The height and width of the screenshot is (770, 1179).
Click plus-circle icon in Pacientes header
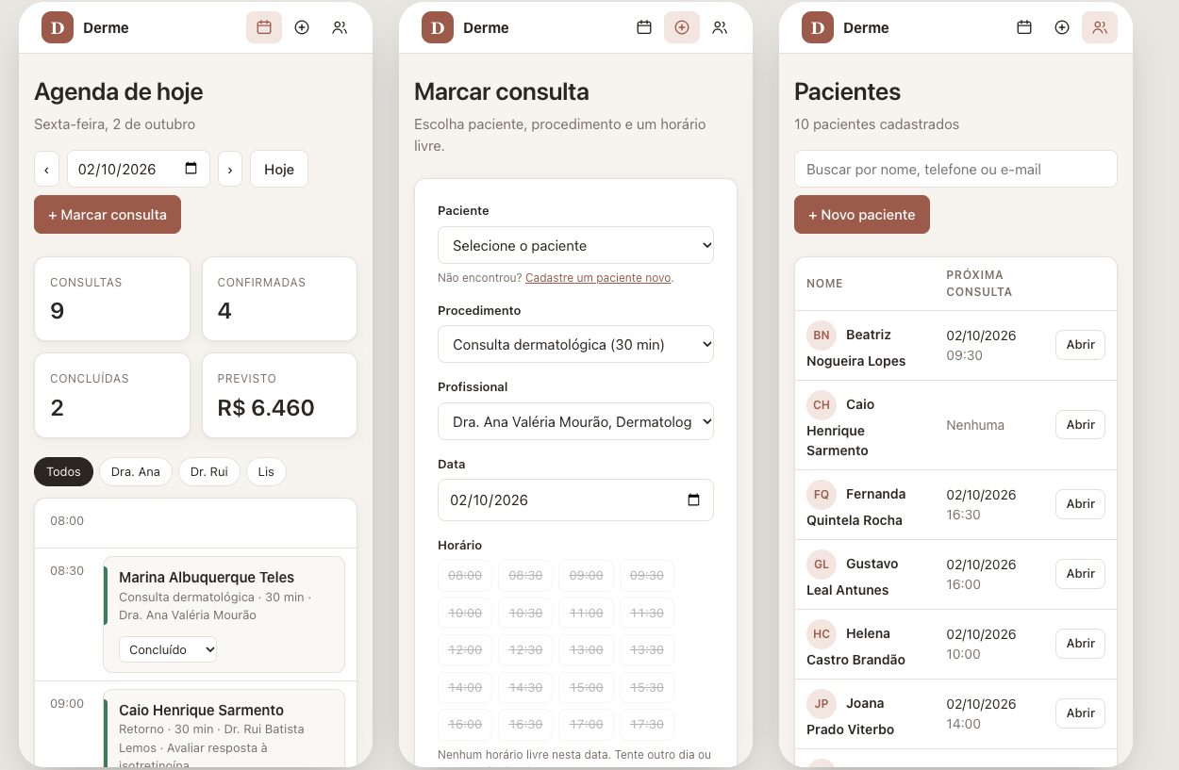click(x=1062, y=27)
